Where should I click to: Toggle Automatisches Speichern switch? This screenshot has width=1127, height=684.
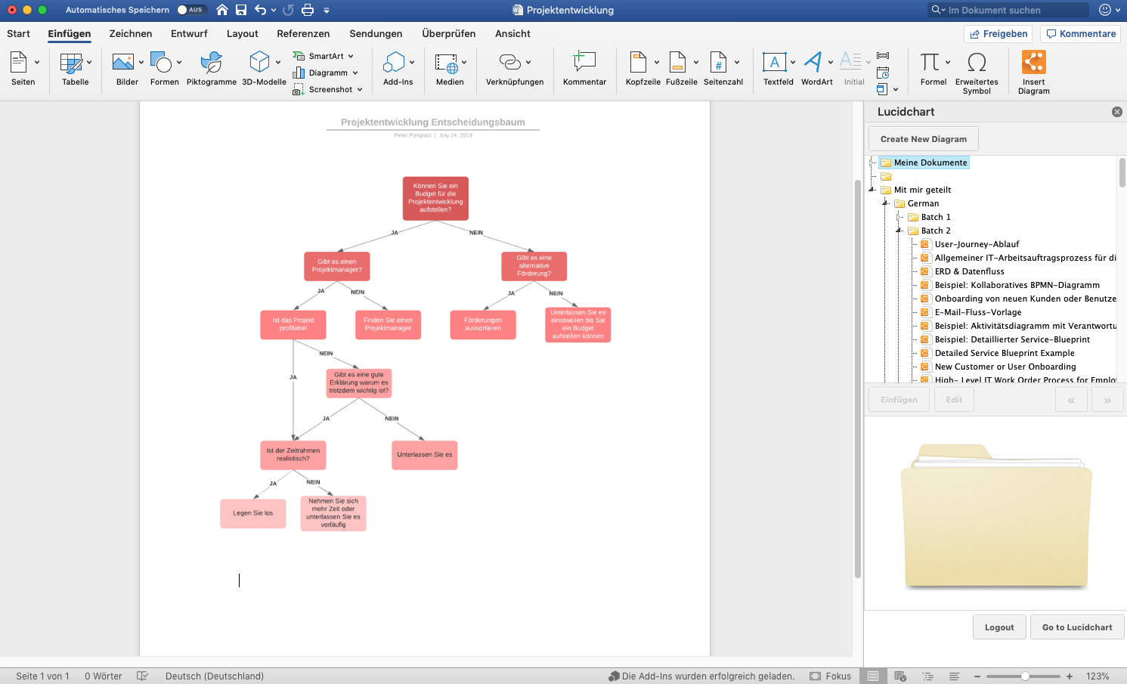(x=190, y=10)
